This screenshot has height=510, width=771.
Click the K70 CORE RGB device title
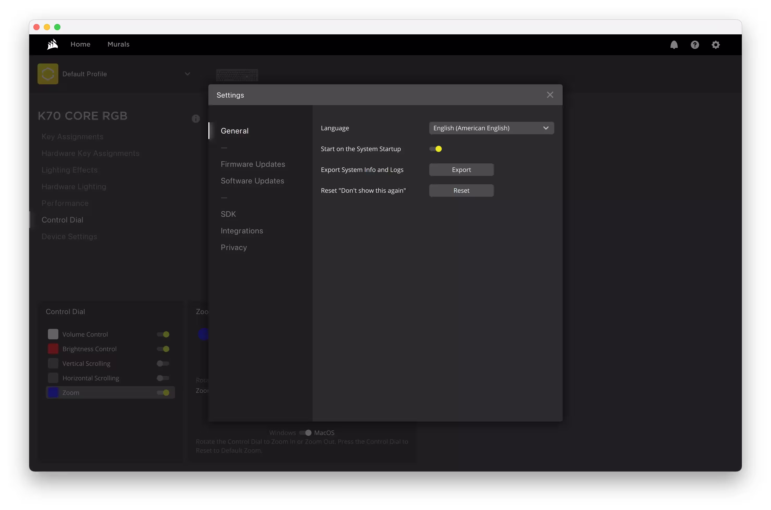pos(83,116)
